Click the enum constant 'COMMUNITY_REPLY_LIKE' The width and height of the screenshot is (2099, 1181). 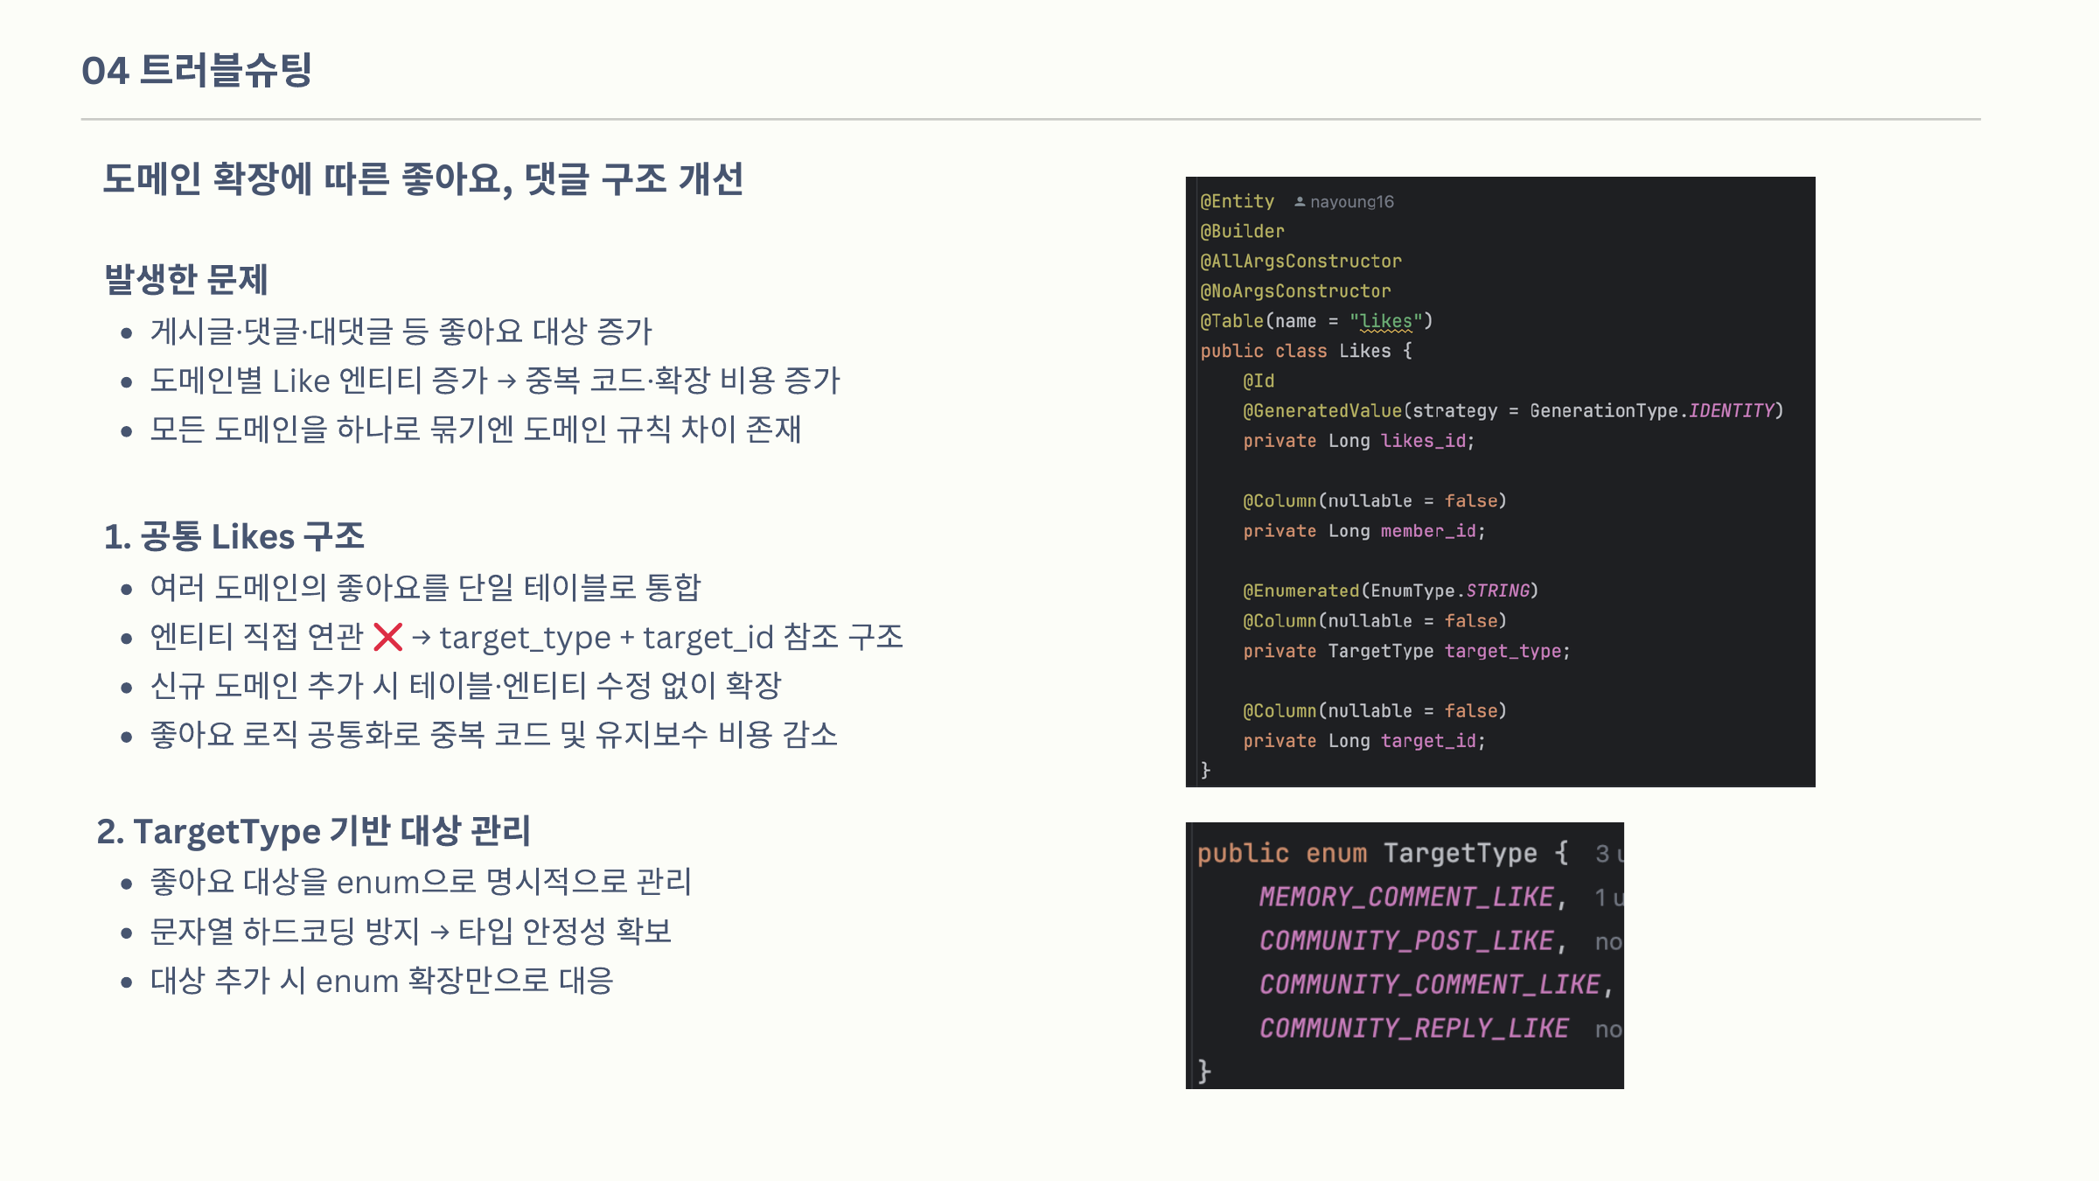click(1414, 1028)
